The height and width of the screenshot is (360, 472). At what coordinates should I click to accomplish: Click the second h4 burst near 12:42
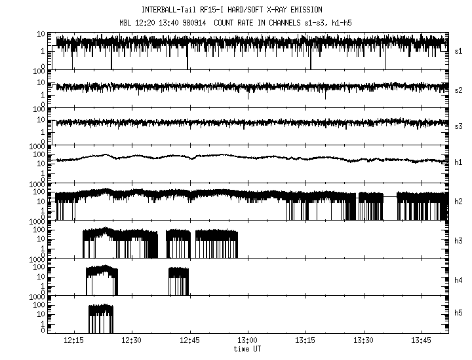click(x=178, y=280)
